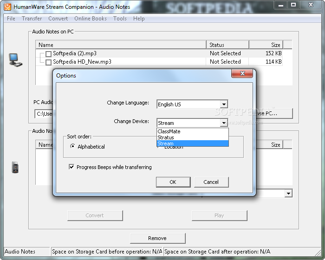Sort by the Name column in the PC list

tap(121, 45)
